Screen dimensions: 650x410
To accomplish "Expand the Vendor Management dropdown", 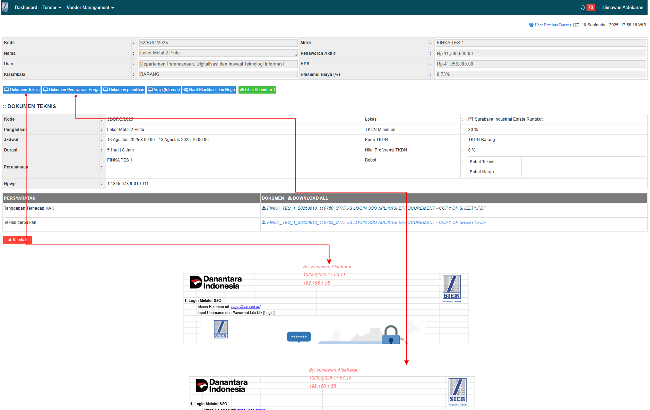I will pos(90,8).
